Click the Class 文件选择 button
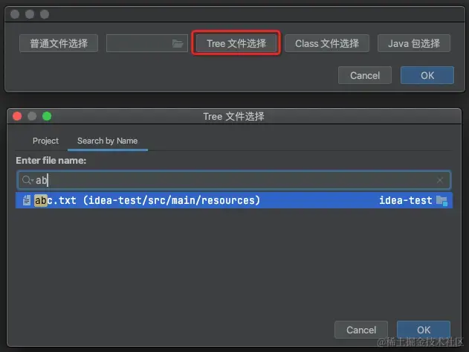 327,43
